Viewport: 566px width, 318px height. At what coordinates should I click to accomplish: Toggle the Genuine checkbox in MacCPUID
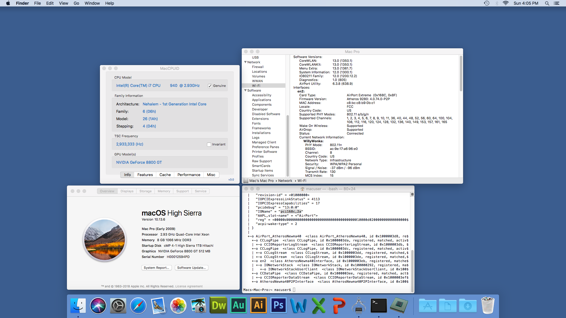click(210, 86)
